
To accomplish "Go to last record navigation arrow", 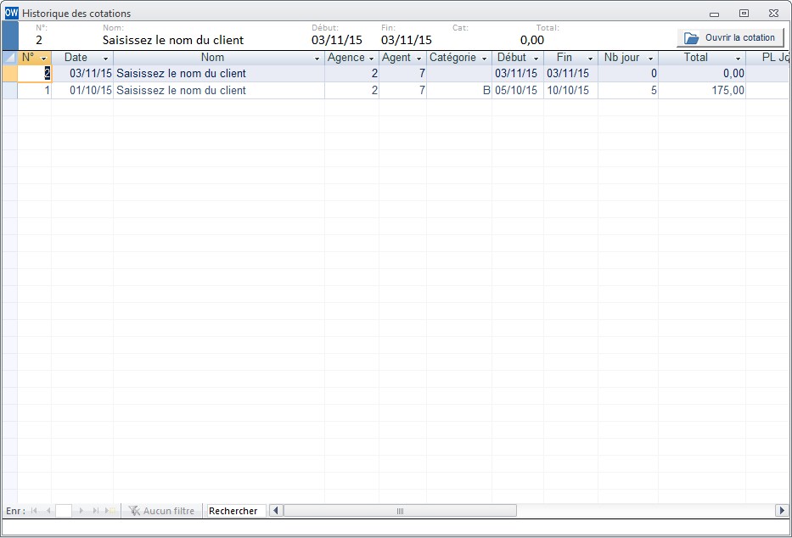I will (95, 511).
